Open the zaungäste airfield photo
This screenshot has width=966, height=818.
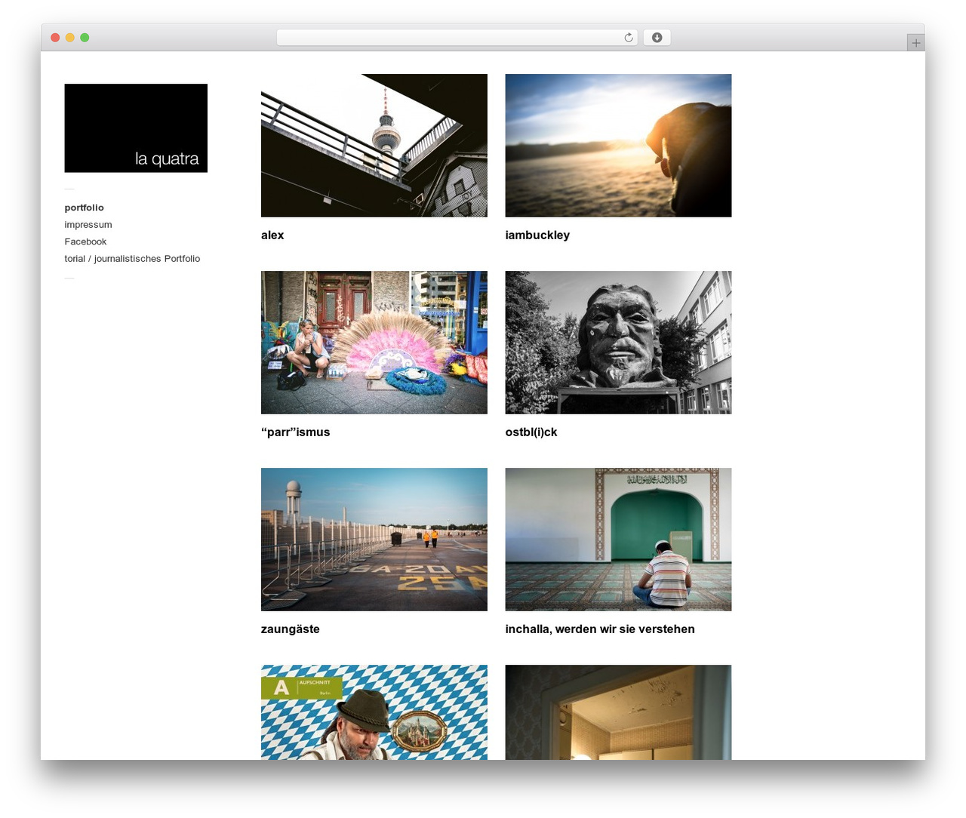[374, 540]
